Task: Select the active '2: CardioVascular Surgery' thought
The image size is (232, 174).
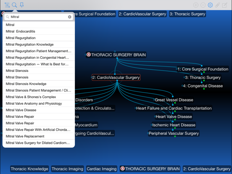Action: coord(116,77)
